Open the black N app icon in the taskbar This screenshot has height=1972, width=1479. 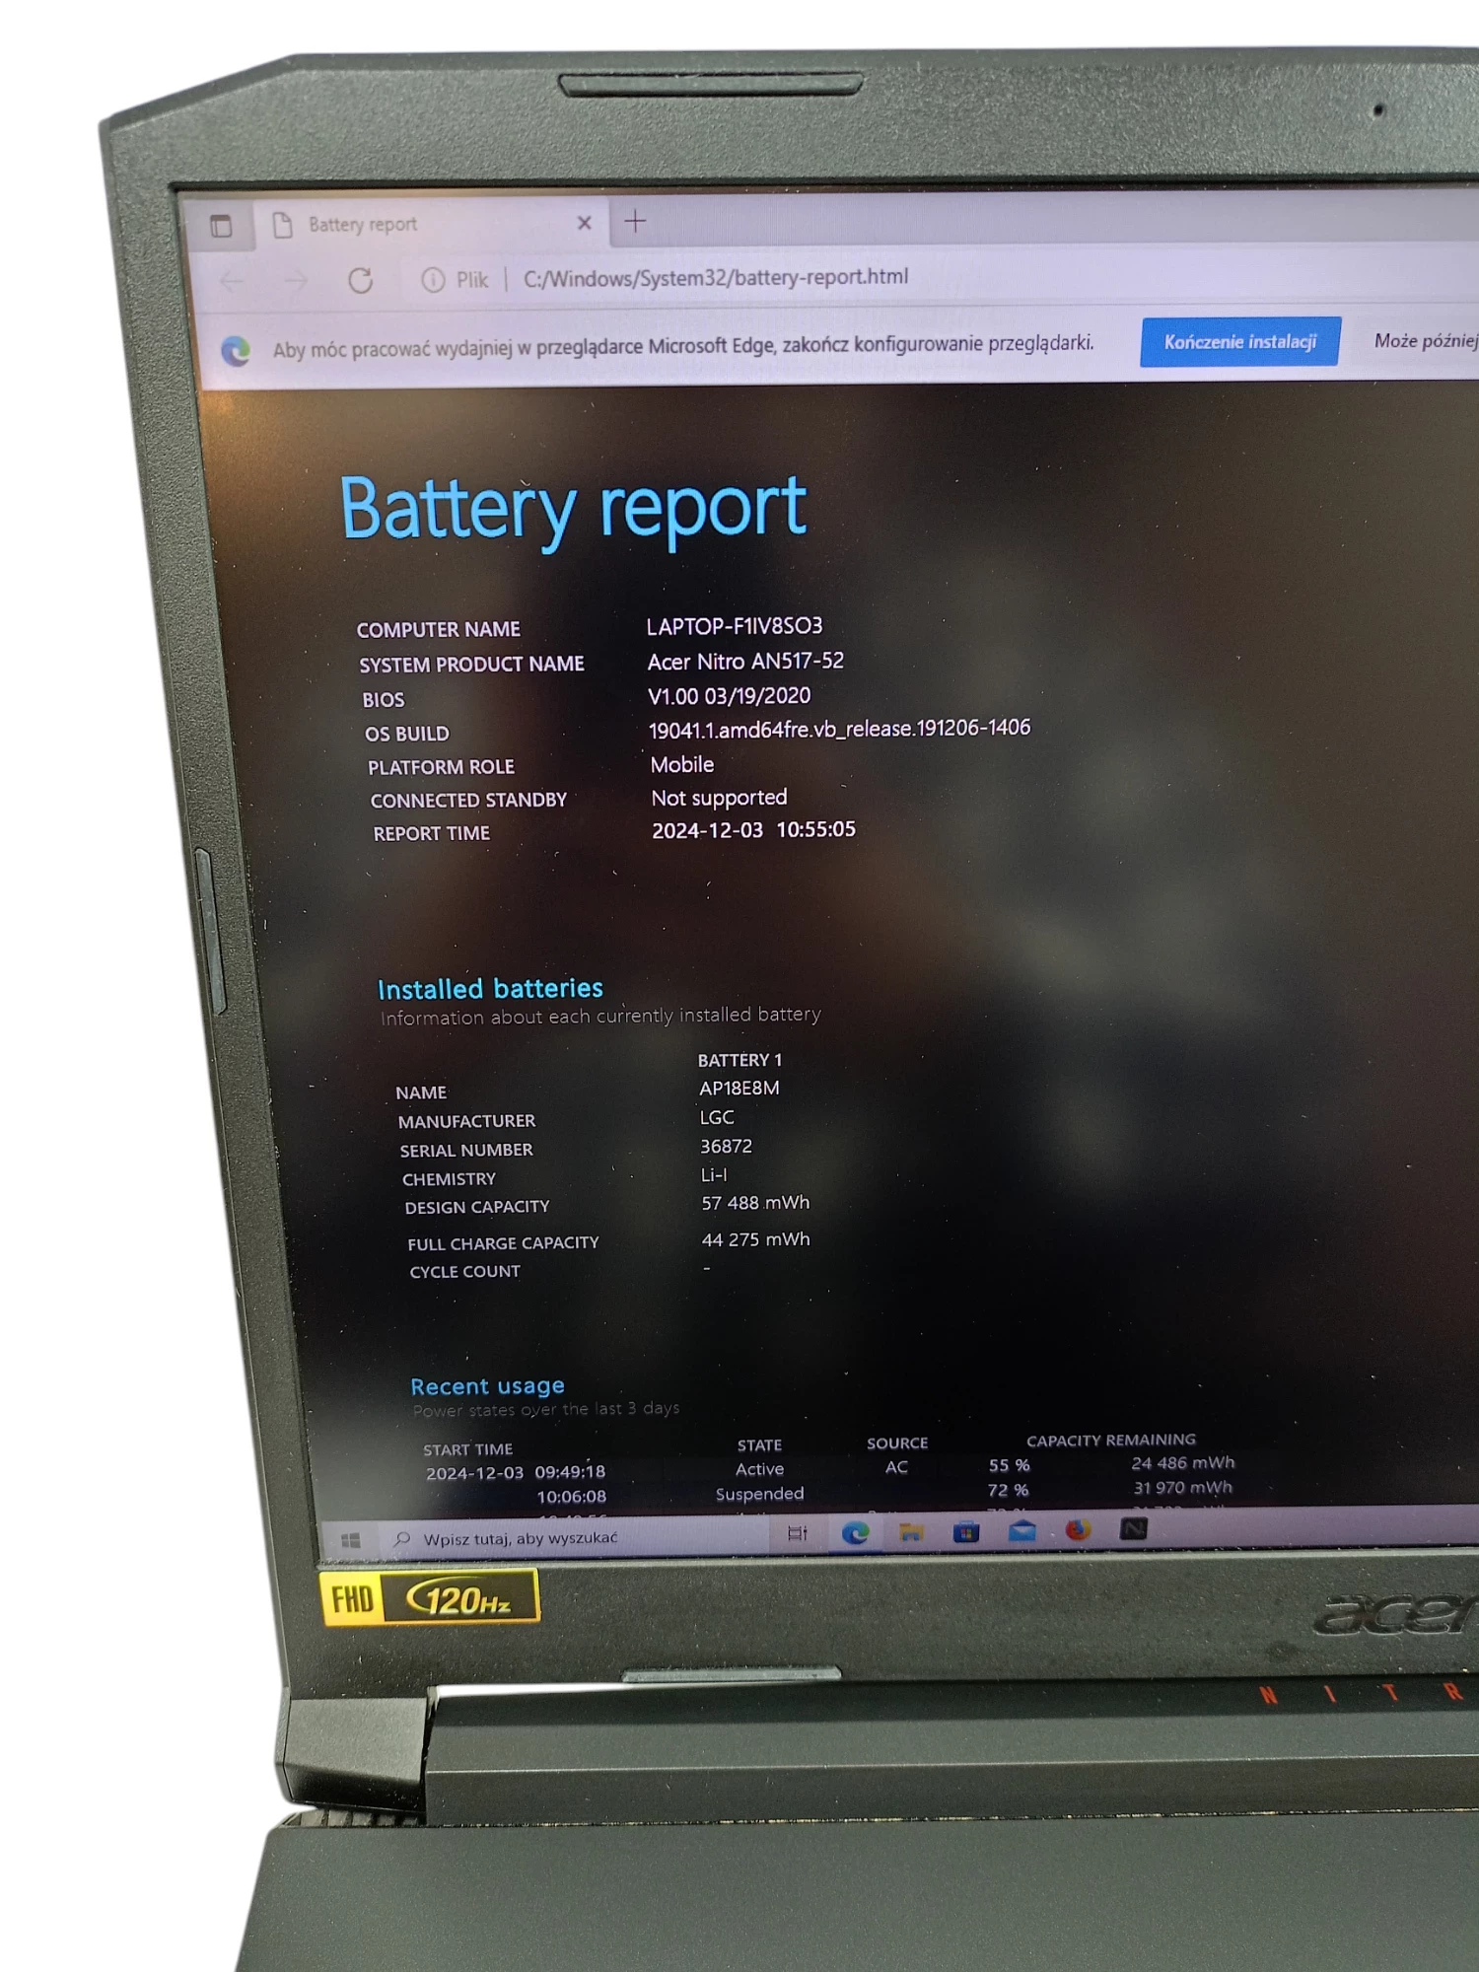(x=1133, y=1529)
